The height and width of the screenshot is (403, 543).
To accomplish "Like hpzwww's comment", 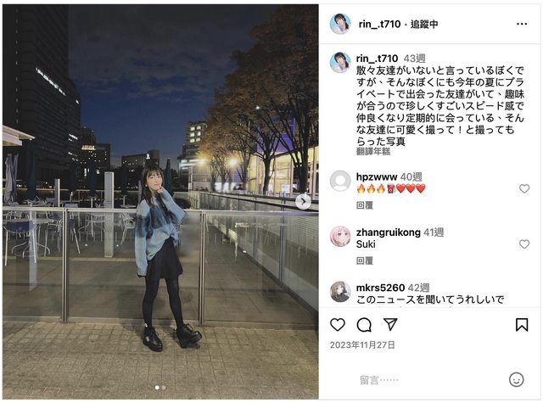I will coord(524,188).
